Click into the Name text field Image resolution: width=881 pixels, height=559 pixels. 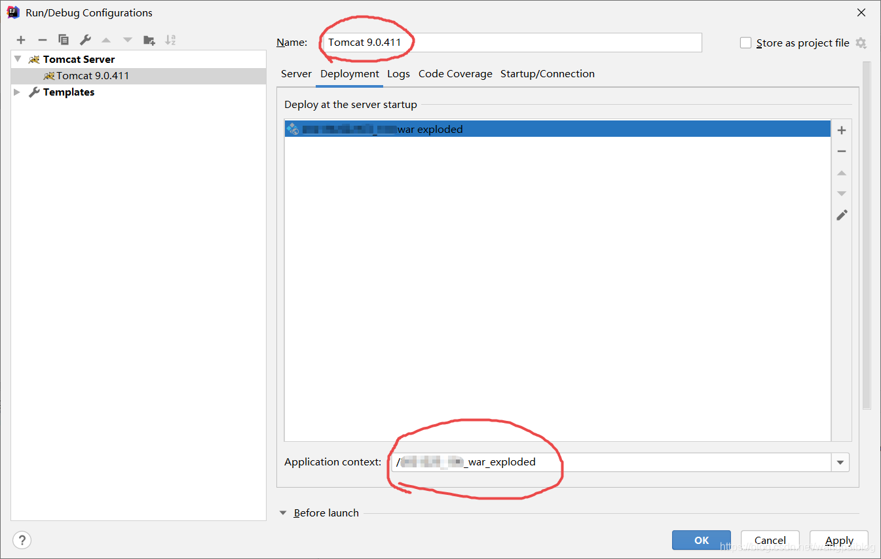512,43
